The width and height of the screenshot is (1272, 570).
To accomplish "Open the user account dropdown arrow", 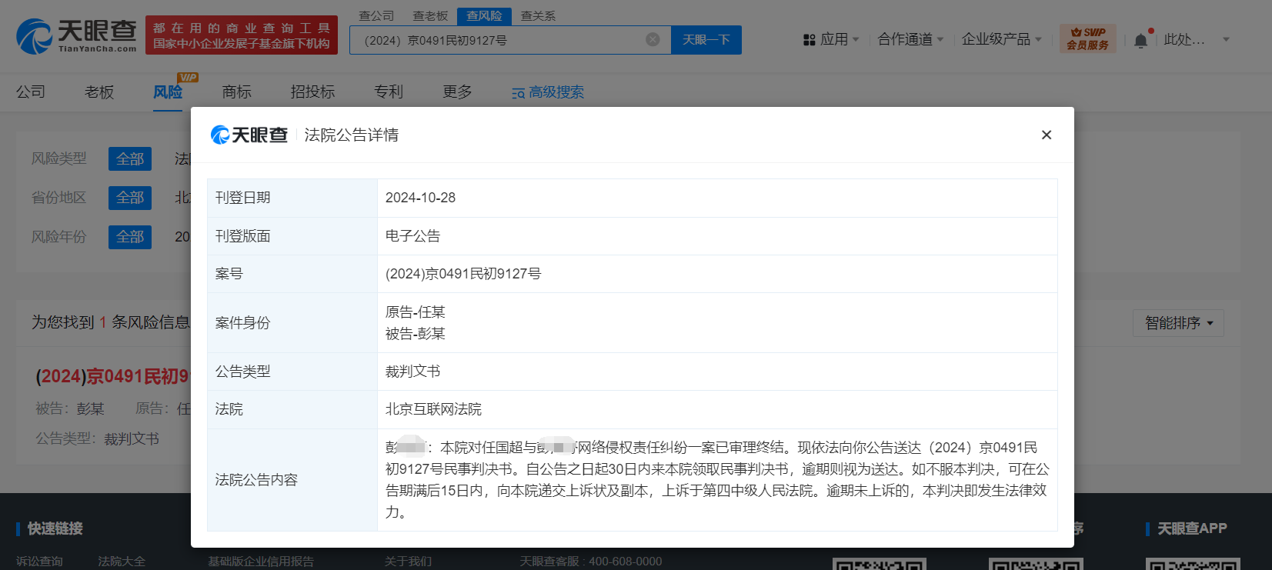I will click(1226, 39).
